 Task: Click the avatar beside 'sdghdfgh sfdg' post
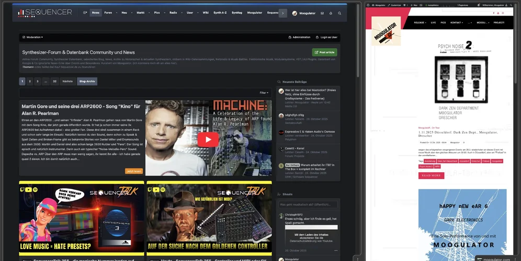click(x=281, y=116)
